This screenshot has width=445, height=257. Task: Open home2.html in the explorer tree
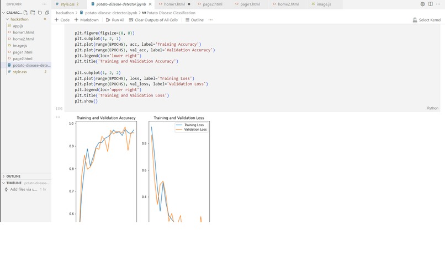23,39
